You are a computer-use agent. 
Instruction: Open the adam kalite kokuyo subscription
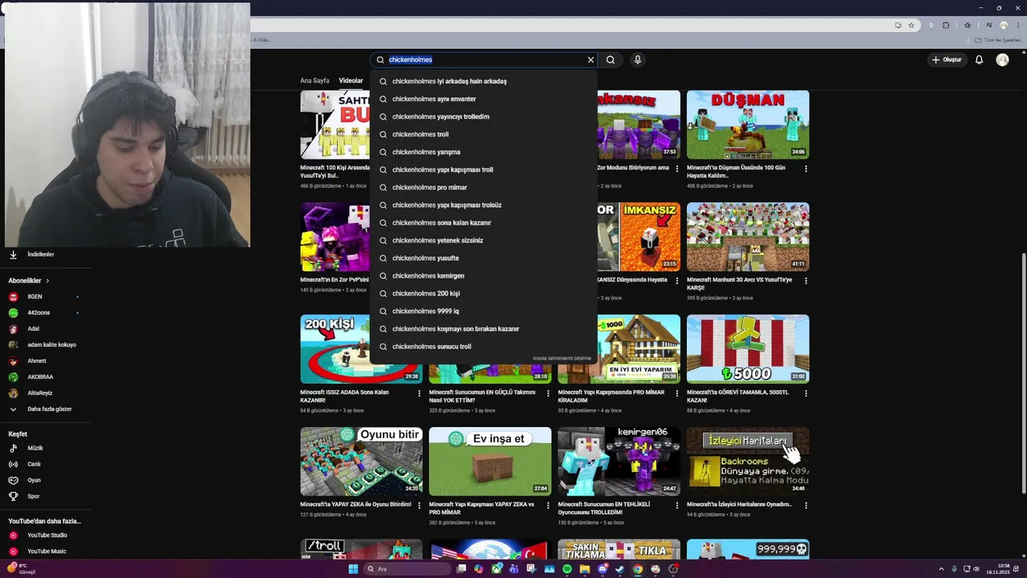tap(52, 345)
